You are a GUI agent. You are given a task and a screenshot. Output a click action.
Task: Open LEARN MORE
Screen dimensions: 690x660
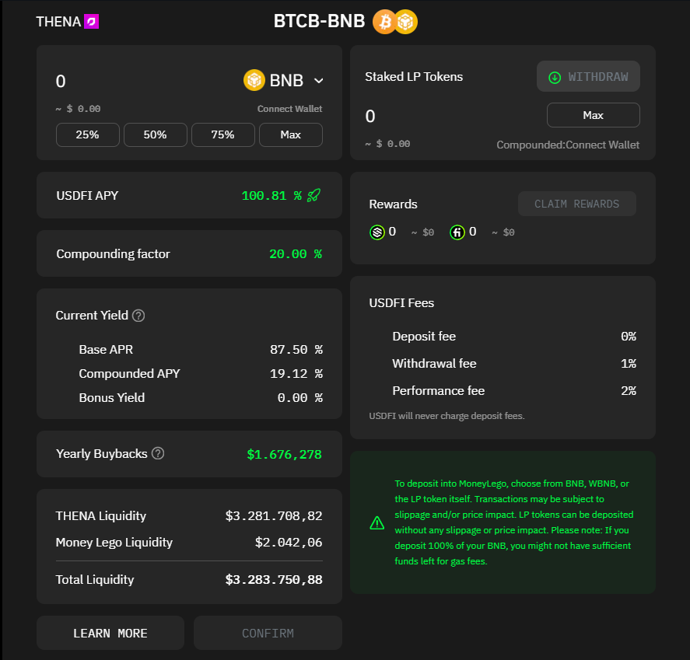click(110, 633)
